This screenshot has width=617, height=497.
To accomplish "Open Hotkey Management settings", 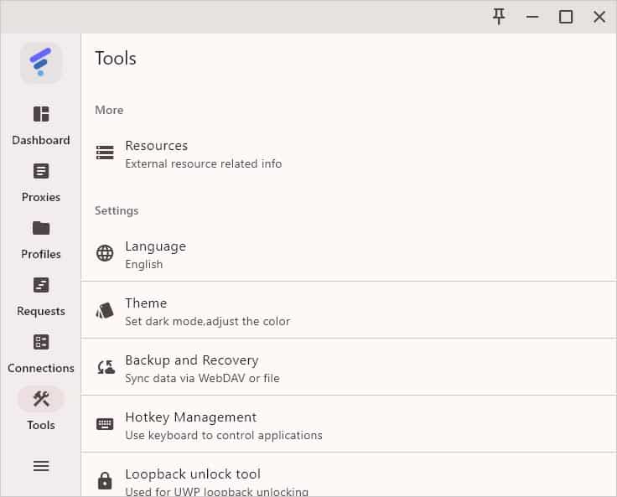I will (349, 424).
